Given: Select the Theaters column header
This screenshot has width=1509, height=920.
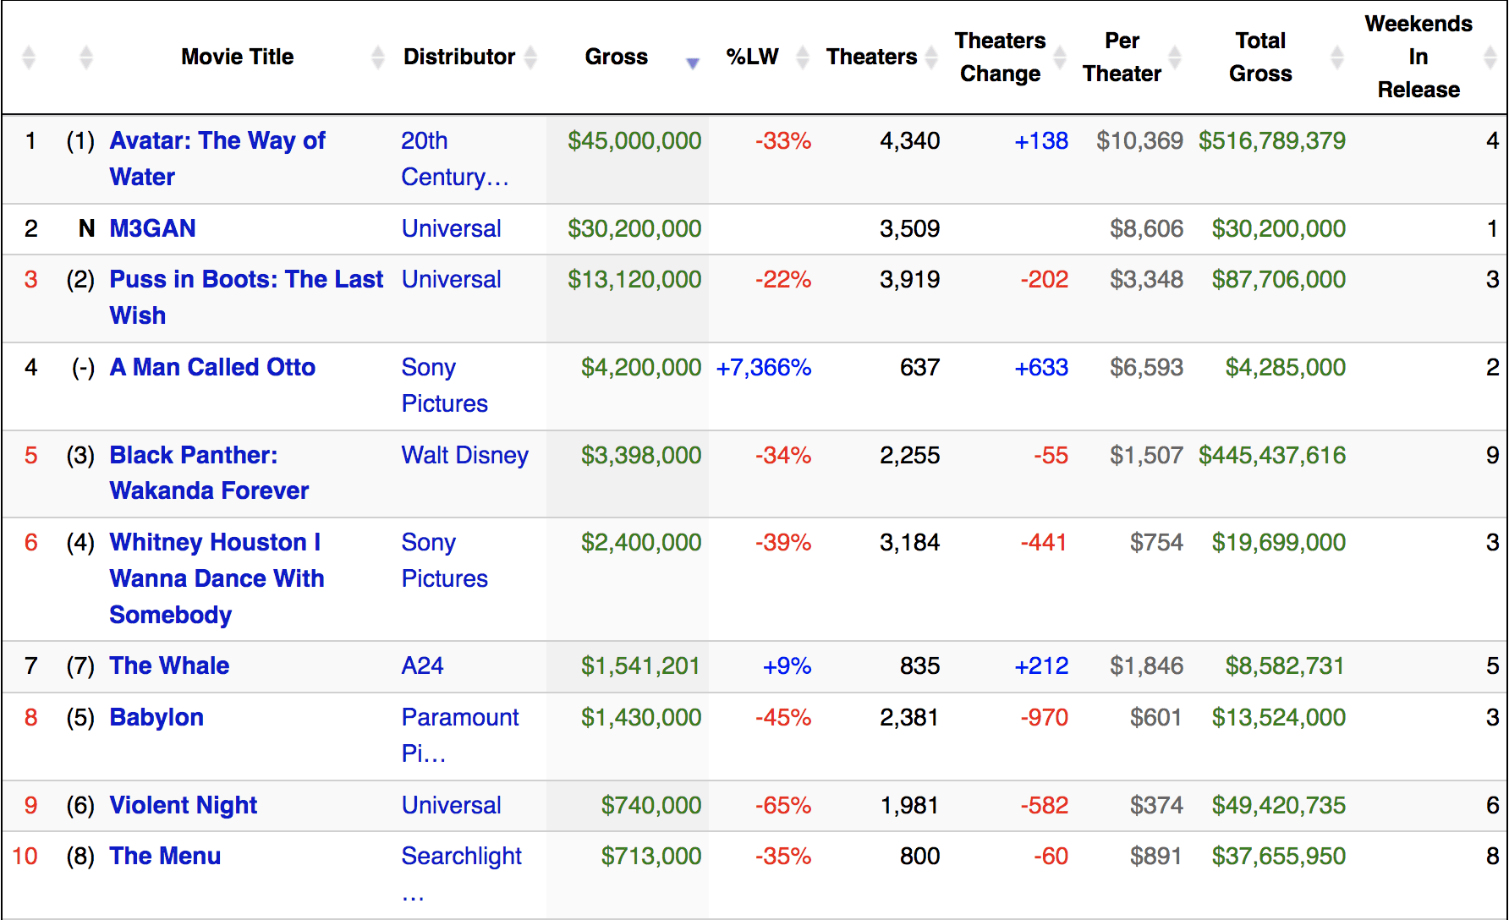Looking at the screenshot, I should [x=872, y=57].
